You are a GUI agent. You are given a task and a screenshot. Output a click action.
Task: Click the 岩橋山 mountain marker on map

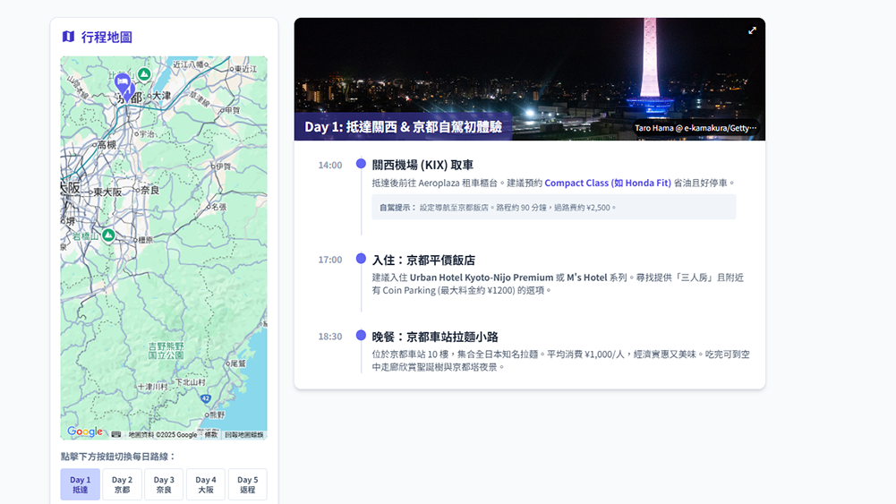click(x=108, y=235)
